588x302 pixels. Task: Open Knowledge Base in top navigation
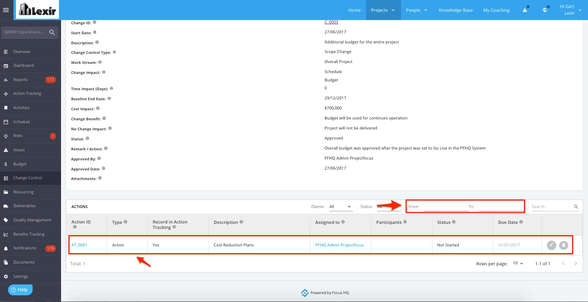click(x=455, y=10)
